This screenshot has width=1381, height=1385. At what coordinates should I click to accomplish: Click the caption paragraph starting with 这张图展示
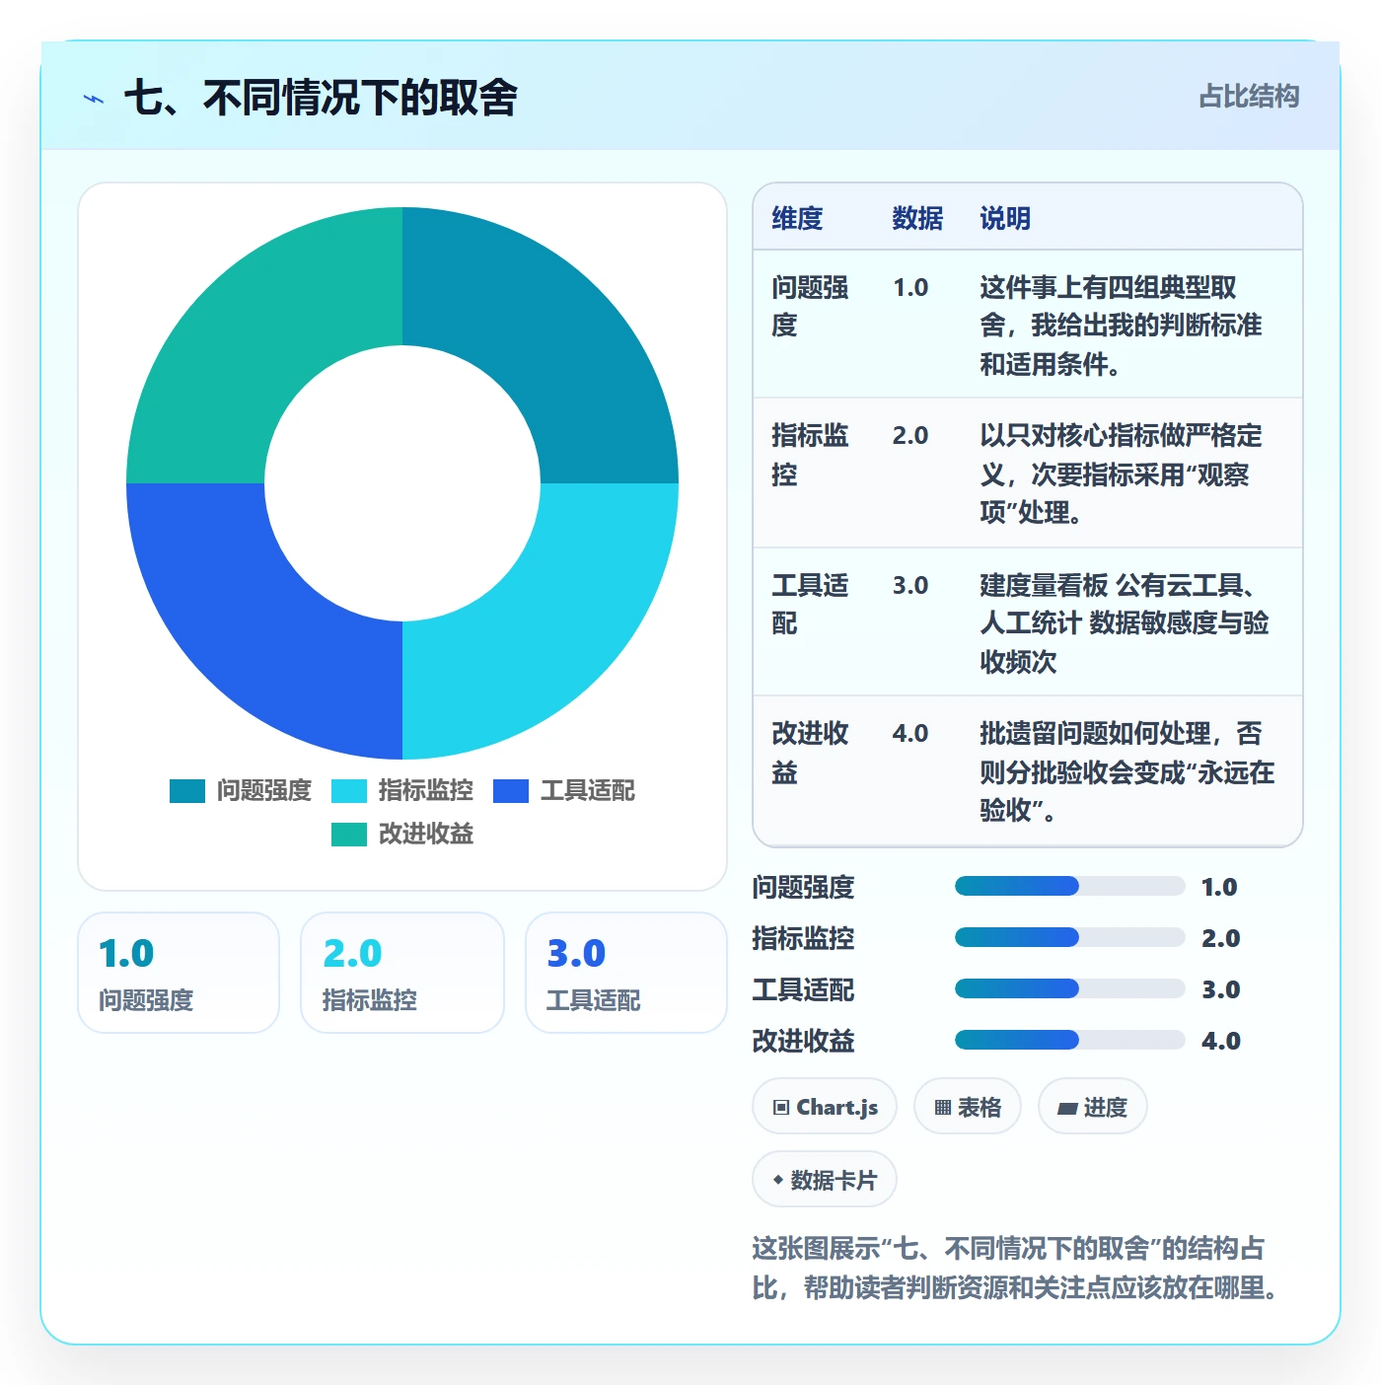[x=1016, y=1268]
